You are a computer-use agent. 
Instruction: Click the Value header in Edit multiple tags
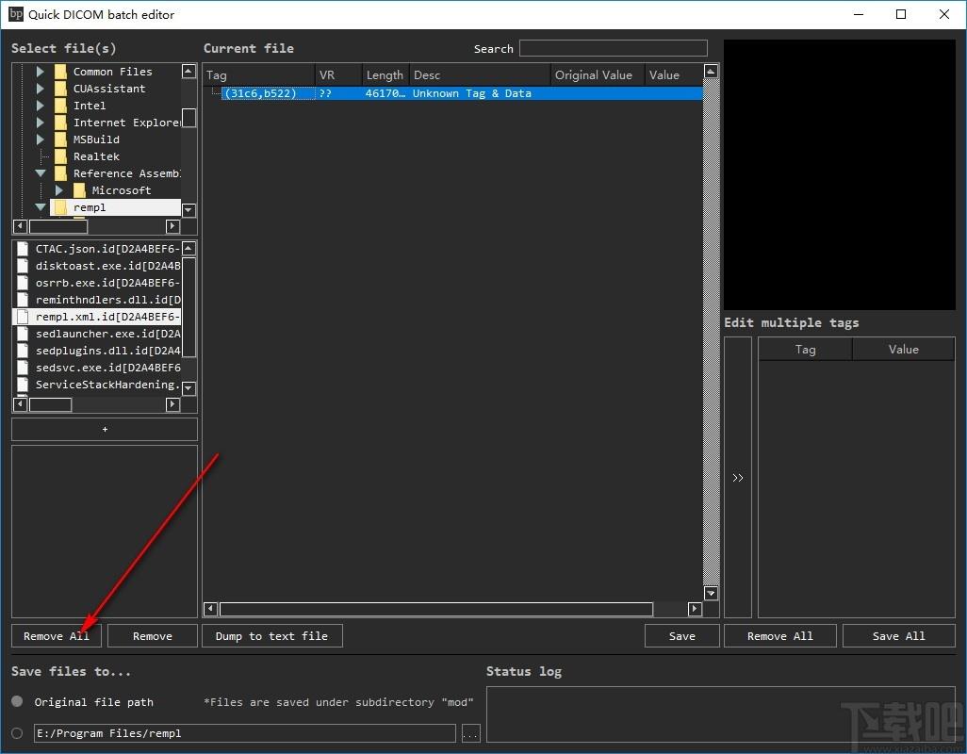[904, 349]
